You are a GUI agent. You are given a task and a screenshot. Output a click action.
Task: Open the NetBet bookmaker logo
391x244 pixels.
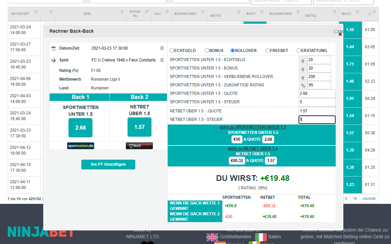tap(139, 146)
